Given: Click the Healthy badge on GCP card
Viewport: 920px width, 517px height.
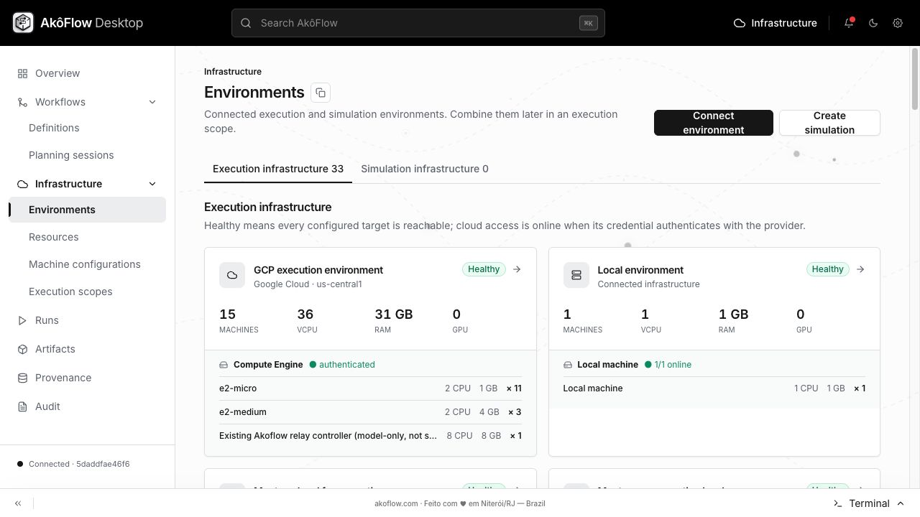Looking at the screenshot, I should [484, 269].
